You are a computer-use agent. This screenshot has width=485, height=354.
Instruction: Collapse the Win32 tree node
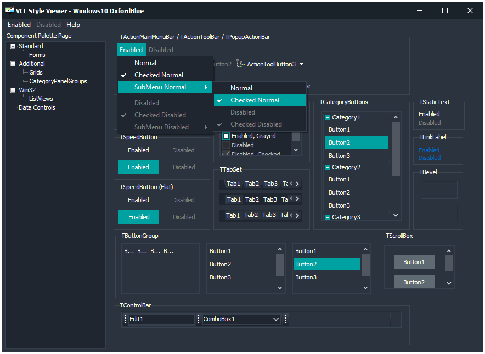13,90
